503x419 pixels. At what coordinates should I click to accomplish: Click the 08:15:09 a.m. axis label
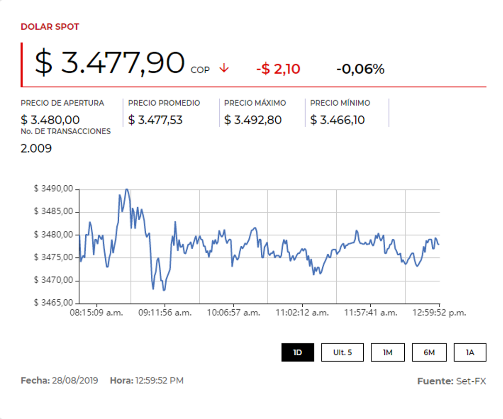pos(96,313)
